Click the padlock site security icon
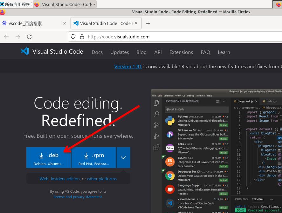Viewport: 282px width, 213px height. tap(82, 37)
